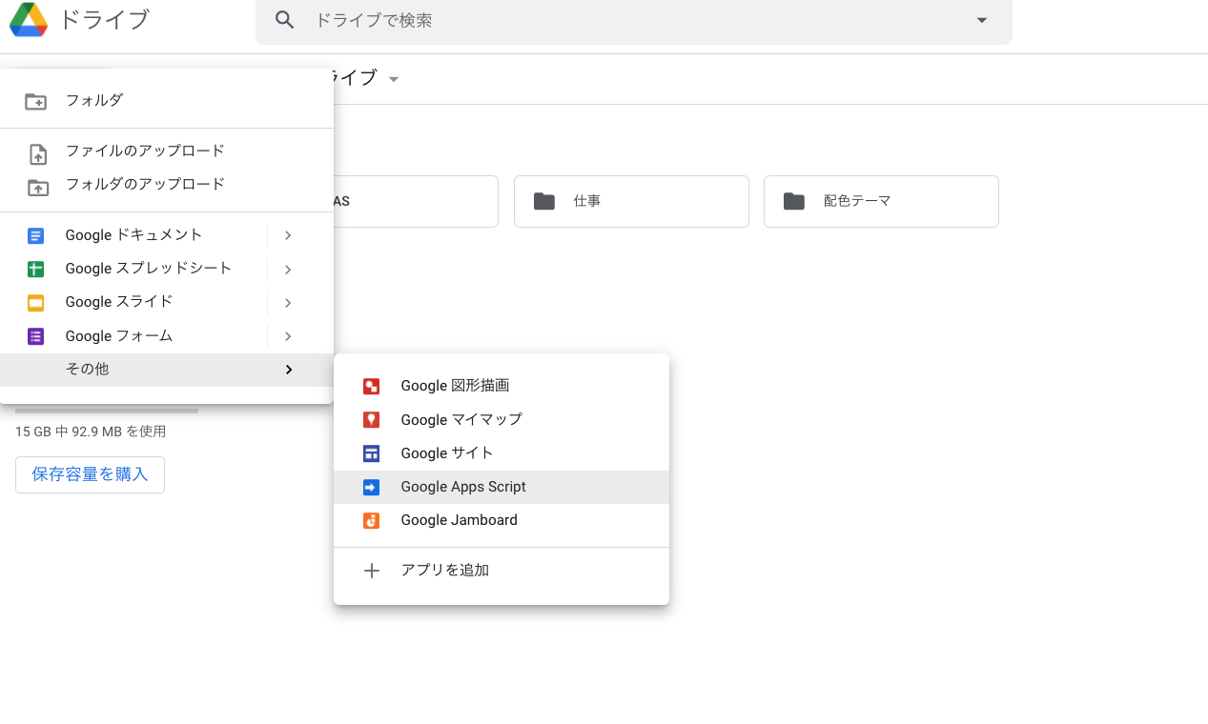Select フォルダ to create a folder
Image resolution: width=1208 pixels, height=724 pixels.
click(167, 100)
